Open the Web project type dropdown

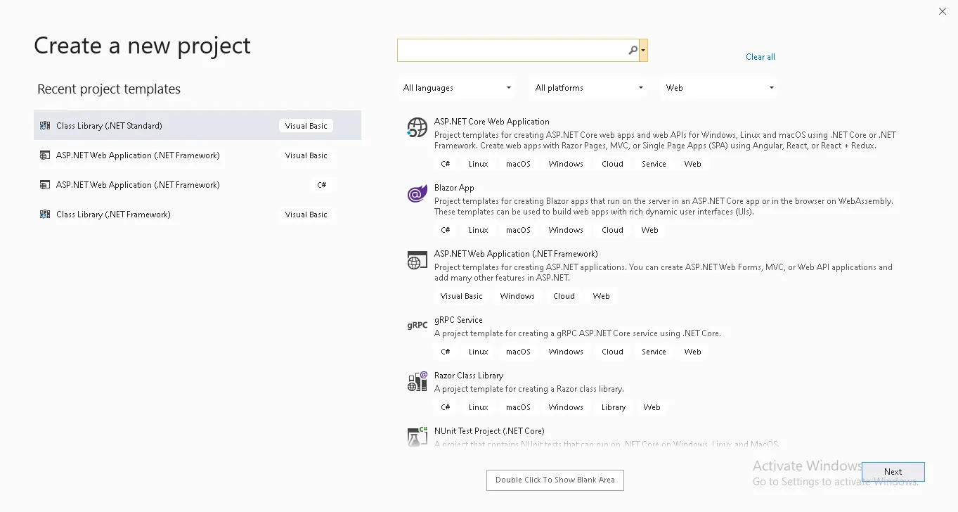click(x=720, y=88)
